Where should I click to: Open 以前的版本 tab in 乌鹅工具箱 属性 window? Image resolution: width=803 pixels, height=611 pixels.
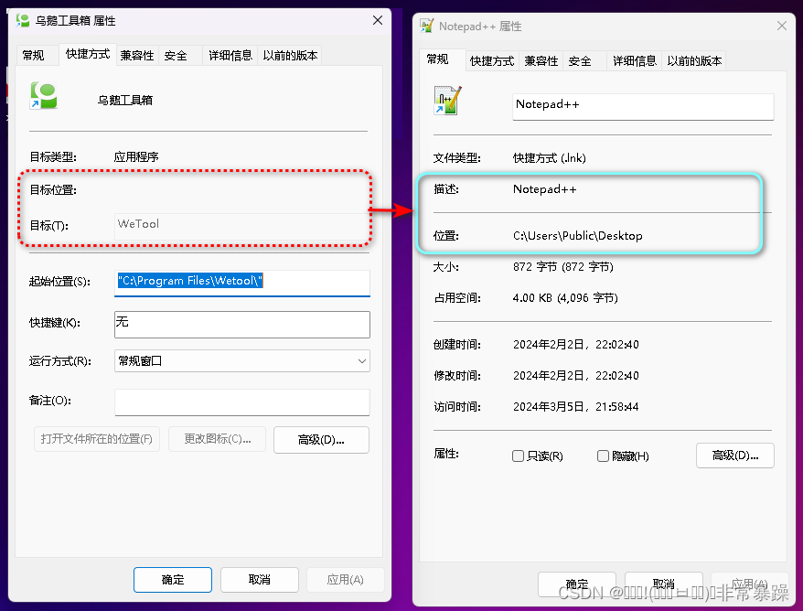point(290,55)
